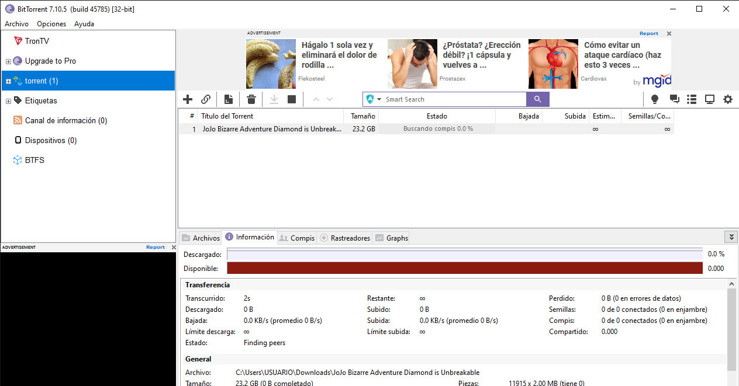The width and height of the screenshot is (739, 386).
Task: Open the Ayuda menu
Action: (84, 24)
